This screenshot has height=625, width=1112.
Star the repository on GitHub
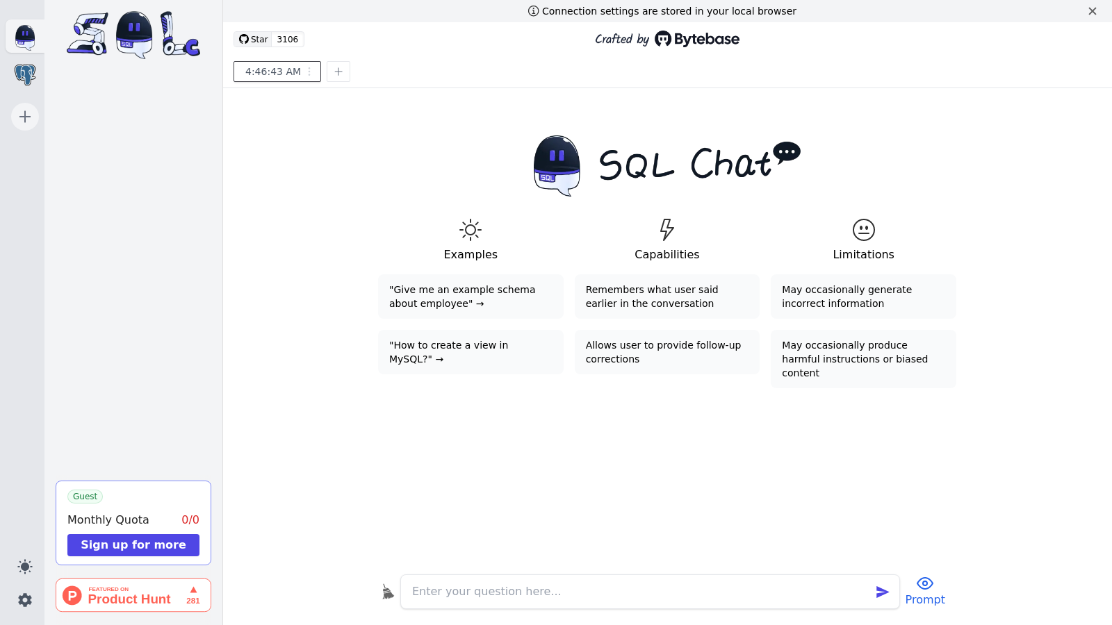[x=254, y=39]
